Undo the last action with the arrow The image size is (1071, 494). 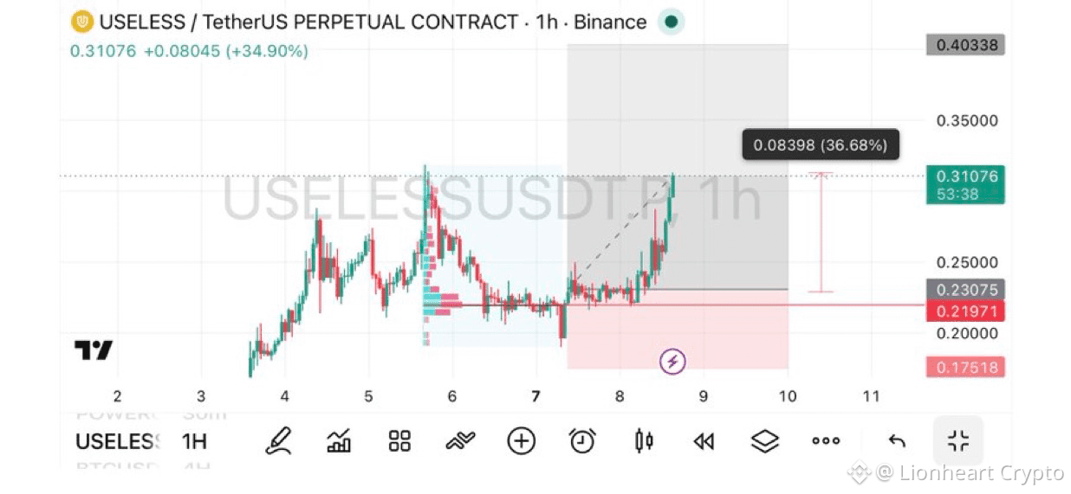coord(897,441)
